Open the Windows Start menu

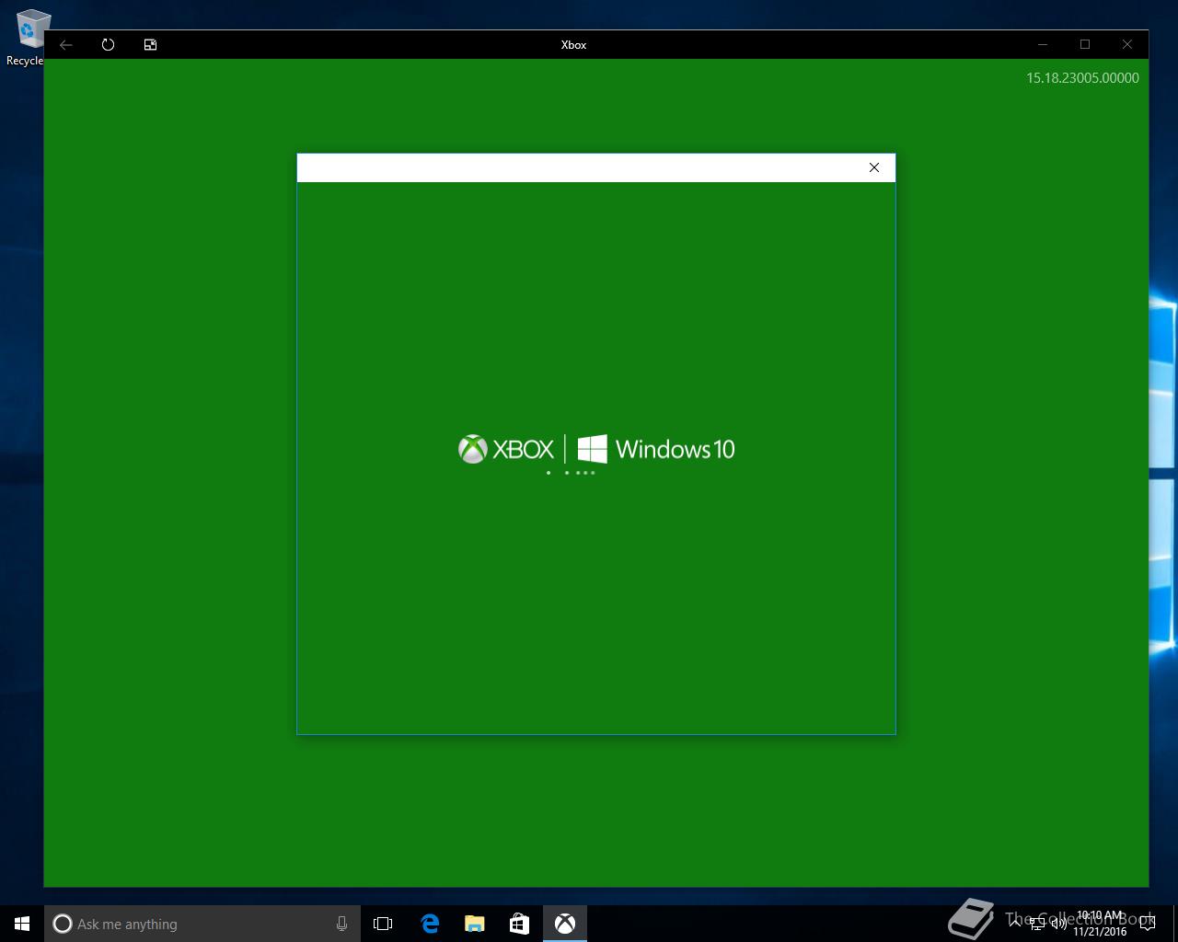pos(22,924)
